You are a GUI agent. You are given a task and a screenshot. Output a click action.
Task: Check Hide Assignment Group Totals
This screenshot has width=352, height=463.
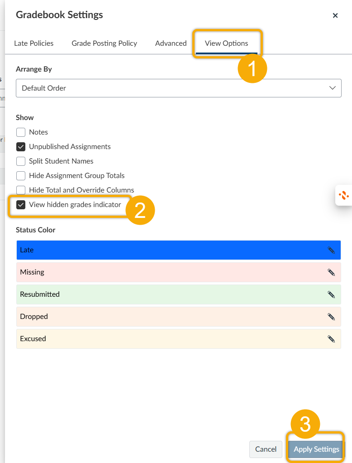[21, 176]
